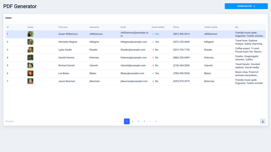The height and width of the screenshot is (152, 271).
Task: Open page 4 of the users table
Action: (144, 121)
